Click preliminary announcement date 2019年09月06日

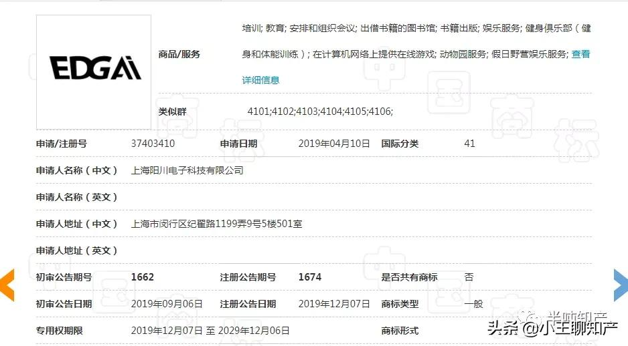click(167, 304)
